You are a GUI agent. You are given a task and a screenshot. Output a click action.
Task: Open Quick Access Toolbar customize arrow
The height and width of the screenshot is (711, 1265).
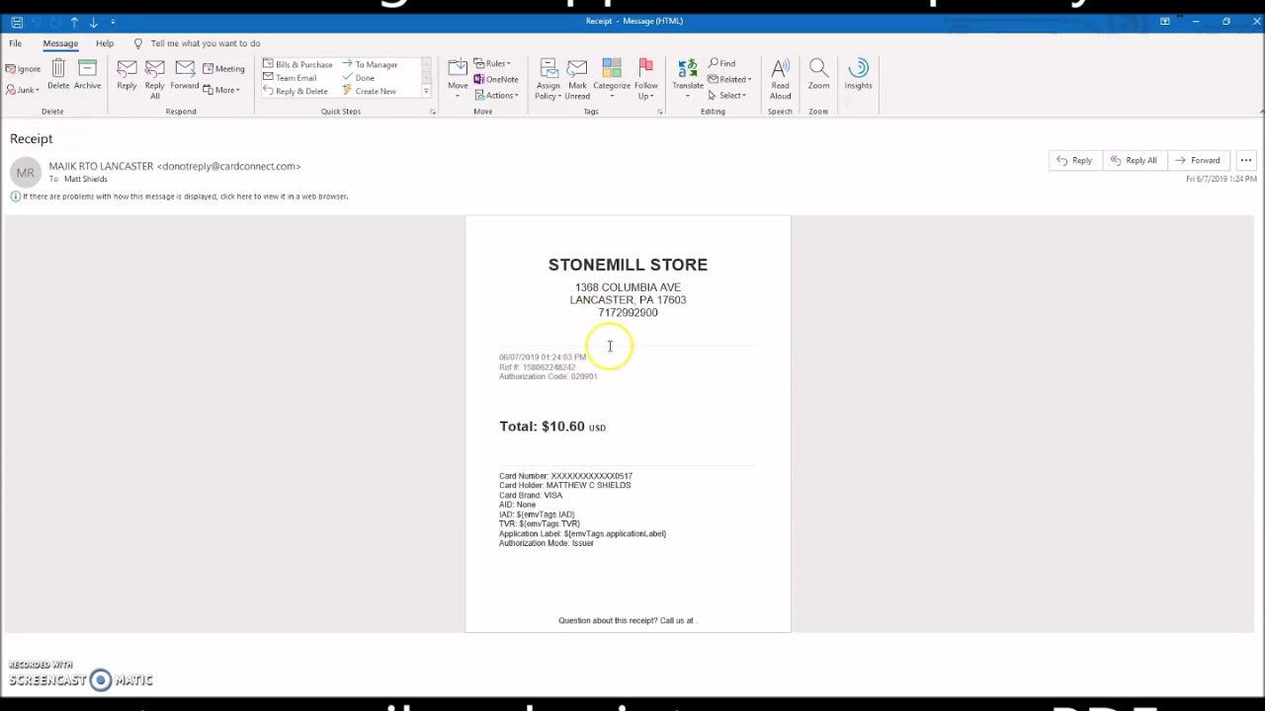click(113, 22)
